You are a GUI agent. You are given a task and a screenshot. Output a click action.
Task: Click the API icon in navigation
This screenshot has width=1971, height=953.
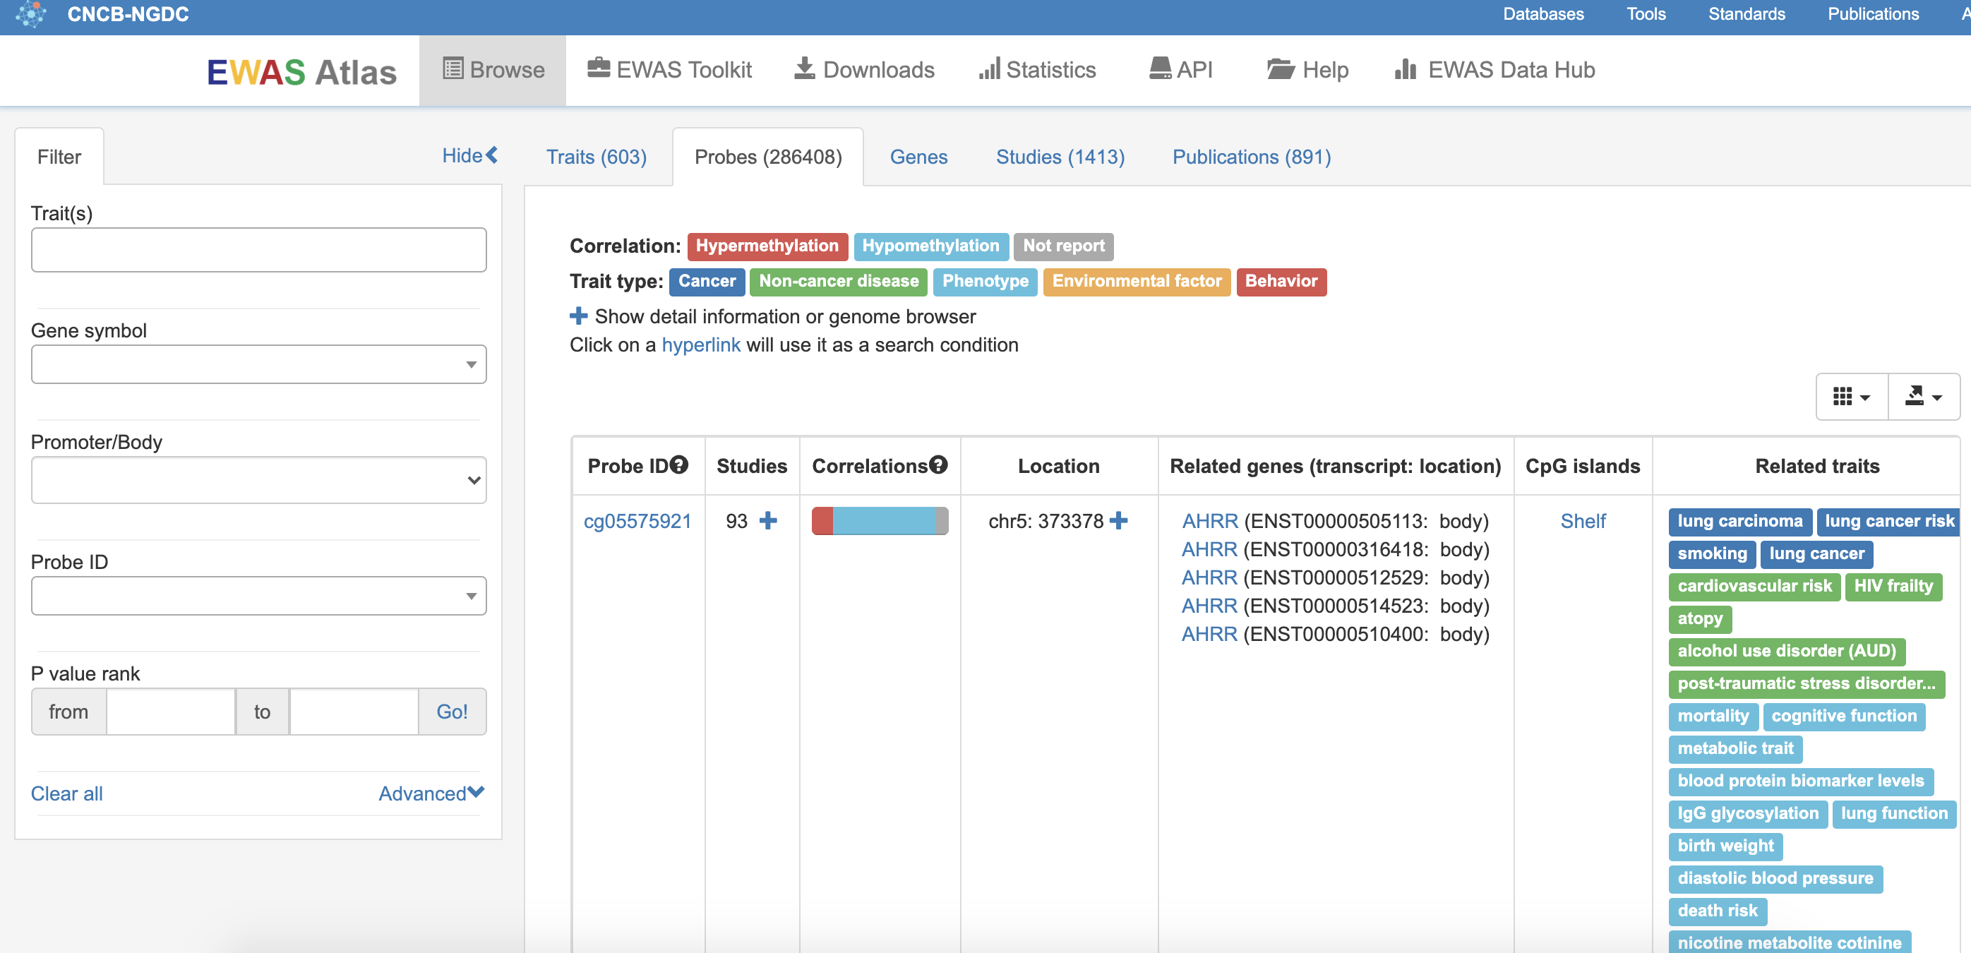[x=1182, y=71]
